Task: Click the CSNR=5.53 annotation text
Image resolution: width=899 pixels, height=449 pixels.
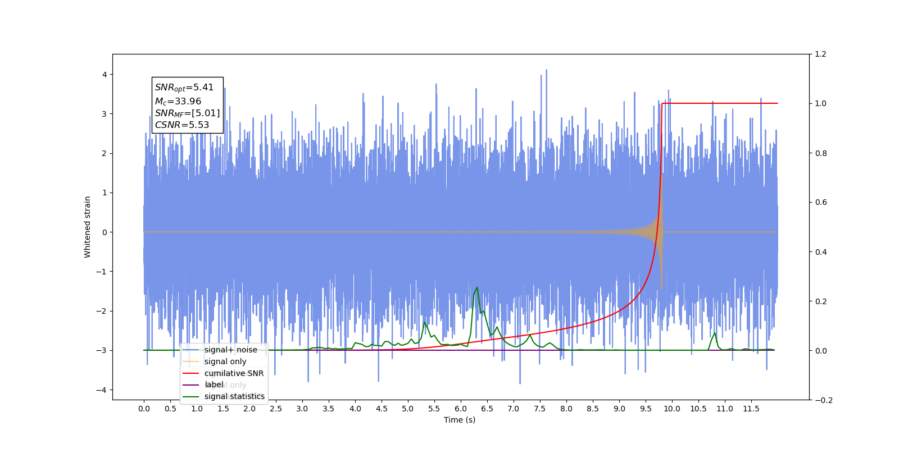Action: point(182,125)
